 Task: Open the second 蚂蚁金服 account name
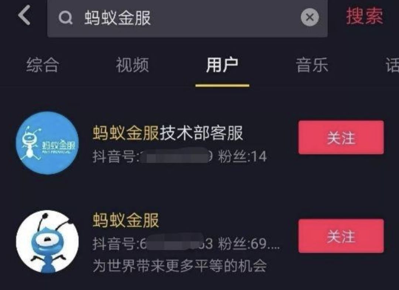(126, 220)
